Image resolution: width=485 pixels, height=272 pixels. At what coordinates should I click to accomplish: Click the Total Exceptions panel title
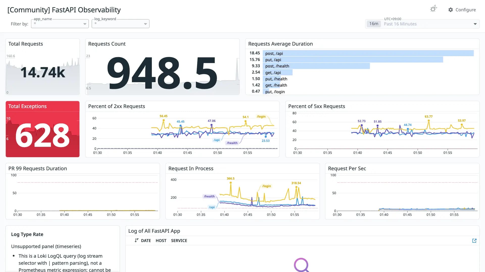tap(28, 106)
